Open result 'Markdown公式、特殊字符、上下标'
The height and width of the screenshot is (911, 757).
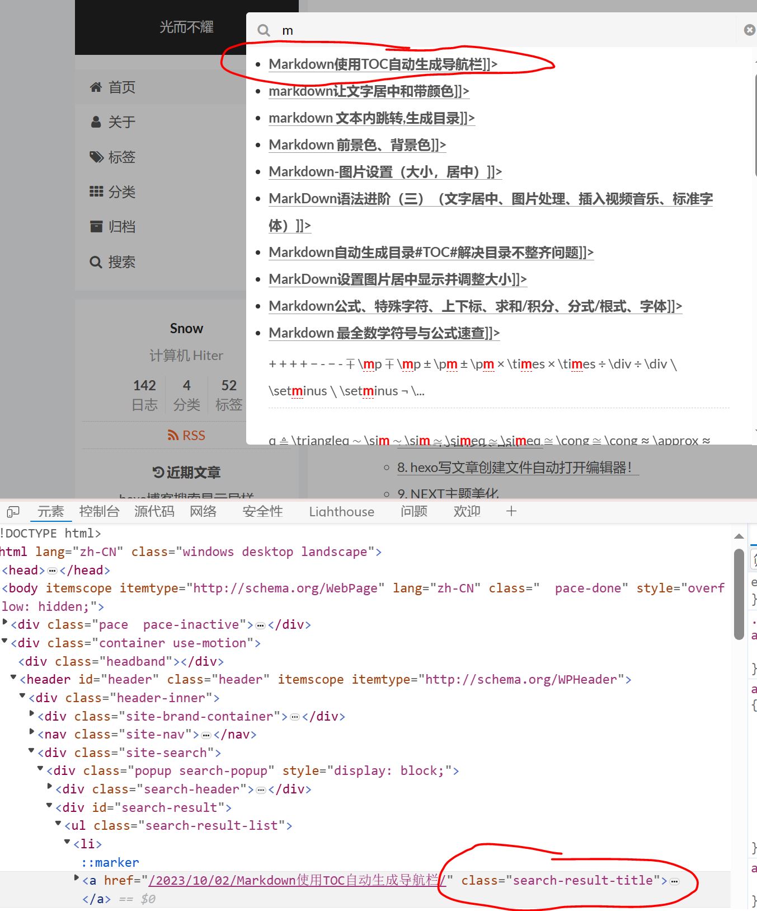click(475, 306)
